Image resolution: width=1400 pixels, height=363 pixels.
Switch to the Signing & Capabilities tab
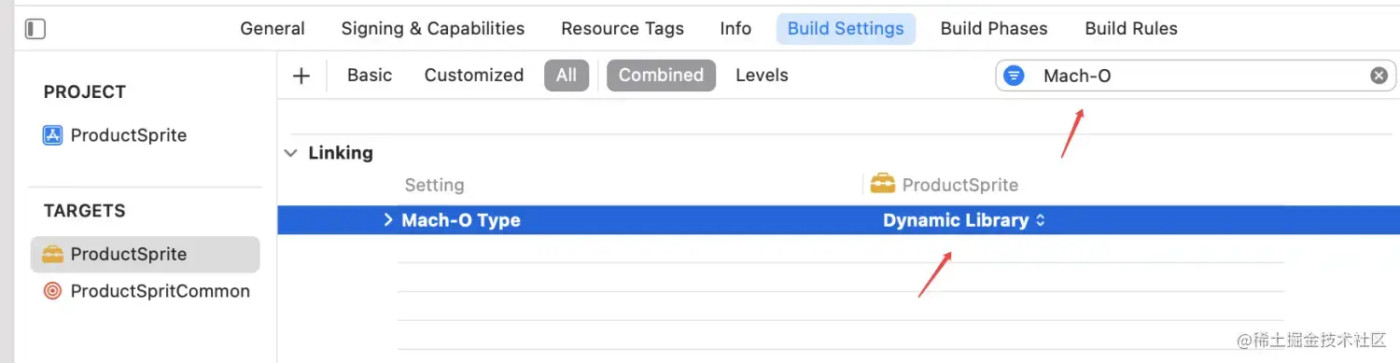pyautogui.click(x=433, y=29)
